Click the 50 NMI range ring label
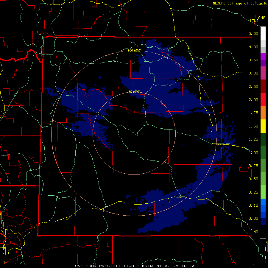268x268 pixels. (134, 92)
